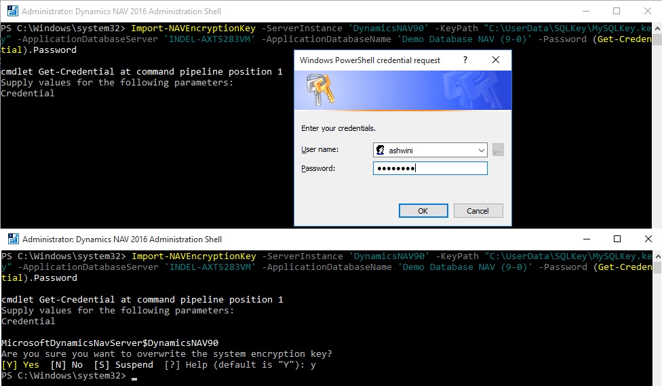Click "MicrosoftDynamicsNavServer$DynamicsNAV90" output line
The height and width of the screenshot is (386, 662).
pyautogui.click(x=110, y=343)
